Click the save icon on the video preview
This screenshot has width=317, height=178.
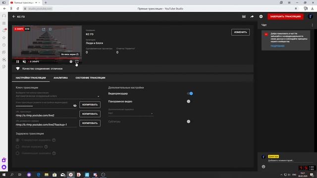pyautogui.click(x=50, y=29)
